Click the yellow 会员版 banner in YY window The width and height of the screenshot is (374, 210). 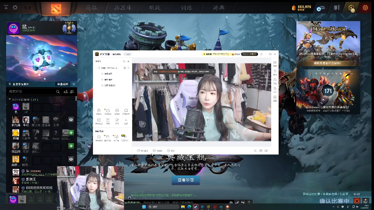(x=216, y=54)
